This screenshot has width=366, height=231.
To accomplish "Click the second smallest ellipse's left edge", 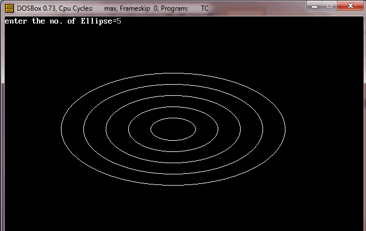I will pos(128,130).
